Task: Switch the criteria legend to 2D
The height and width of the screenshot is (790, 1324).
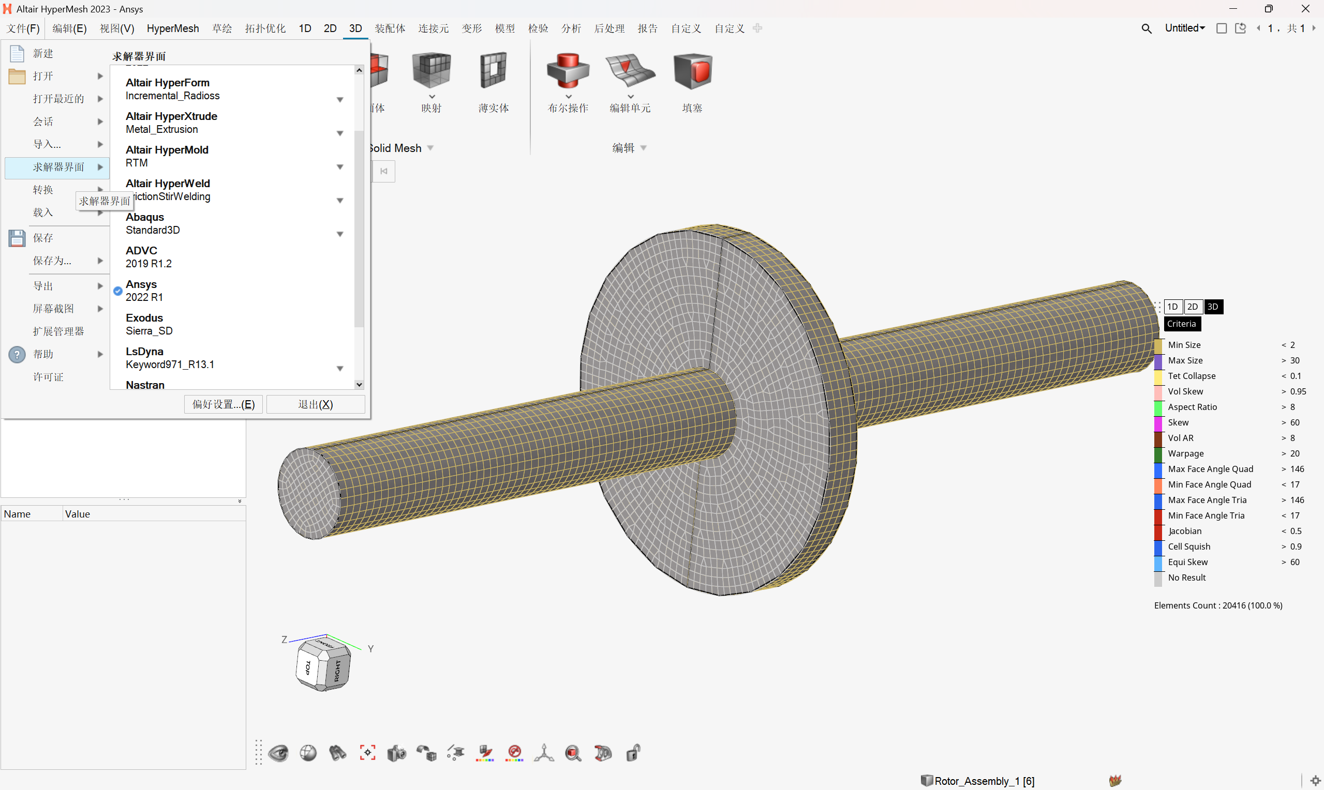Action: [1193, 307]
